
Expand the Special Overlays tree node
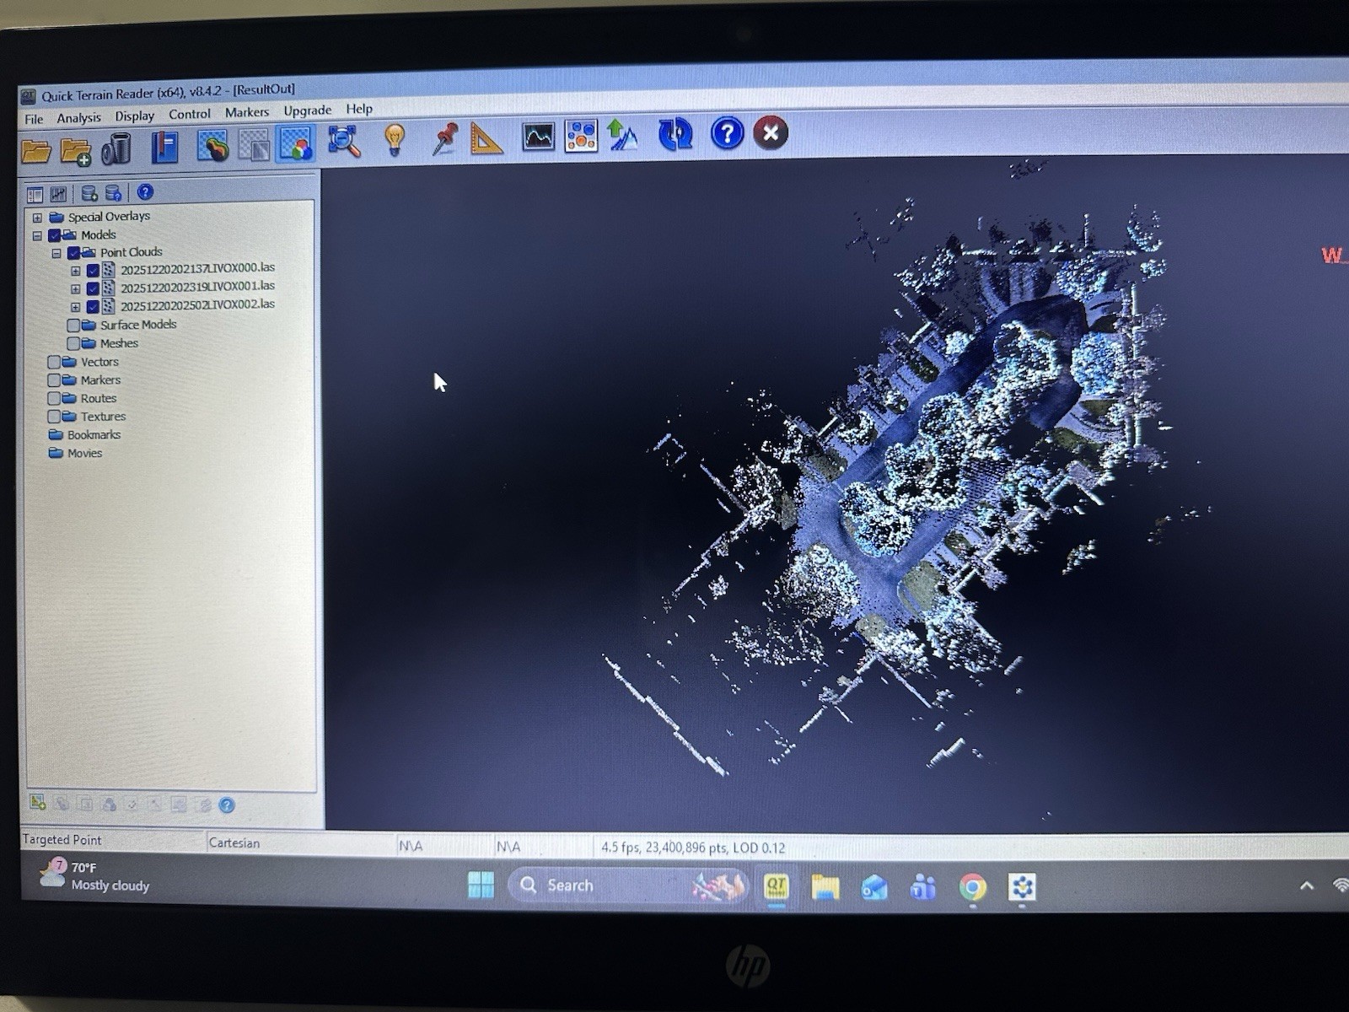(37, 217)
